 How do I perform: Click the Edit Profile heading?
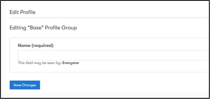pyautogui.click(x=23, y=12)
